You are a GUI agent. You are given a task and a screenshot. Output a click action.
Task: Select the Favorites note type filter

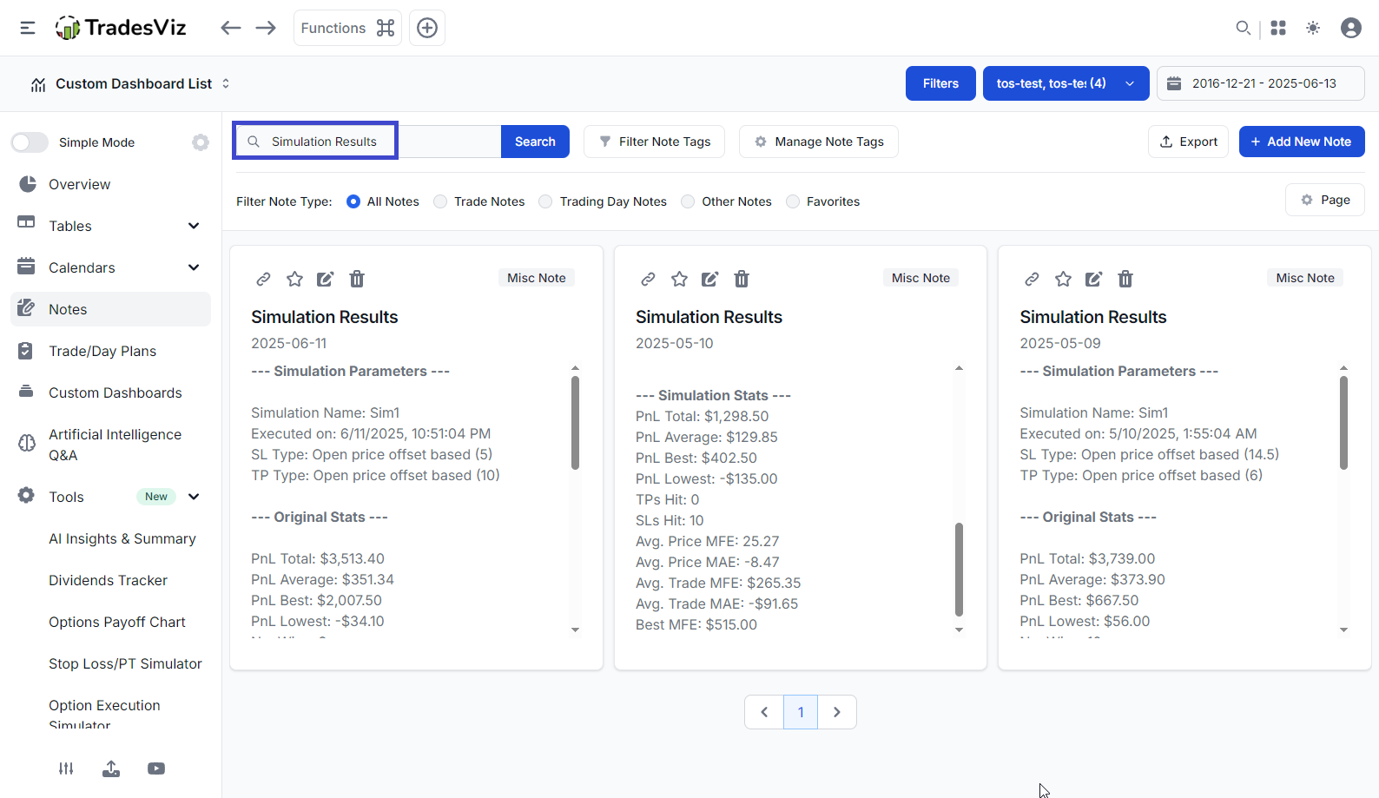click(x=793, y=201)
